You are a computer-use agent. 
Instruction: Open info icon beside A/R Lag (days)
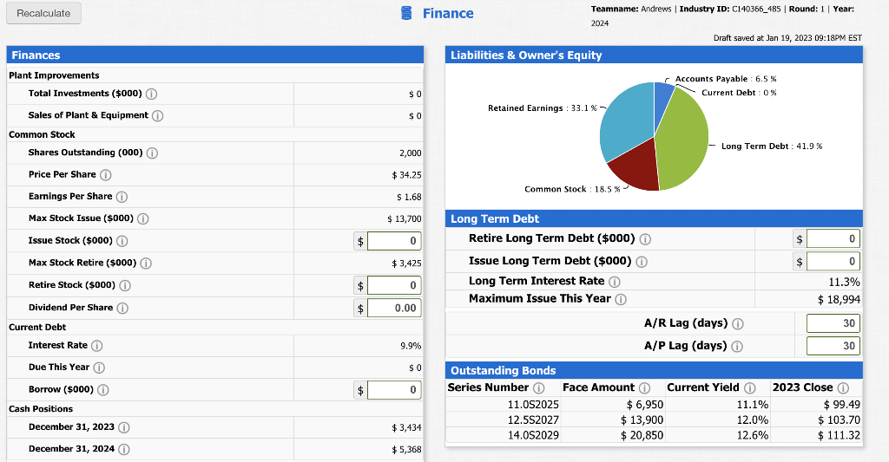coord(738,324)
